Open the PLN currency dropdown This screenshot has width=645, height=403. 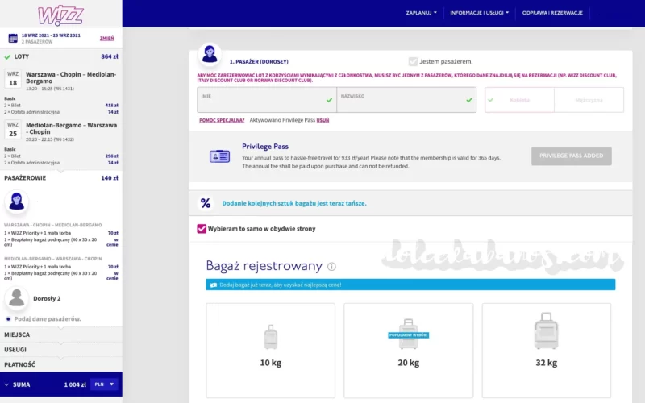pos(105,384)
